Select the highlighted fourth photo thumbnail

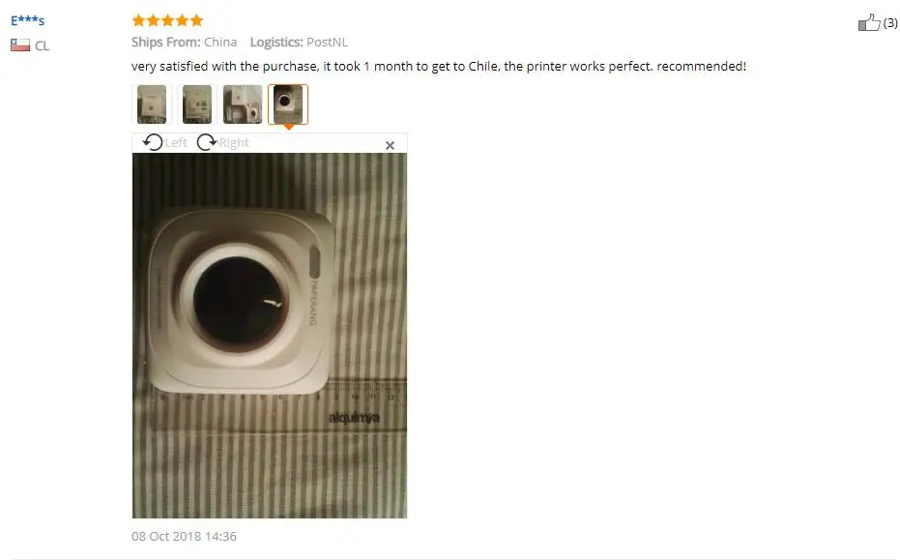click(288, 103)
